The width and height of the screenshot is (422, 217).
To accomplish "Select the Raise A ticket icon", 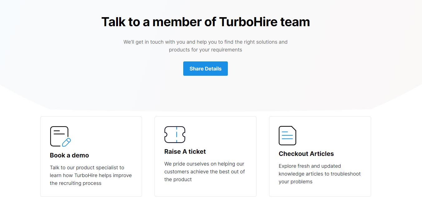I will pos(175,135).
